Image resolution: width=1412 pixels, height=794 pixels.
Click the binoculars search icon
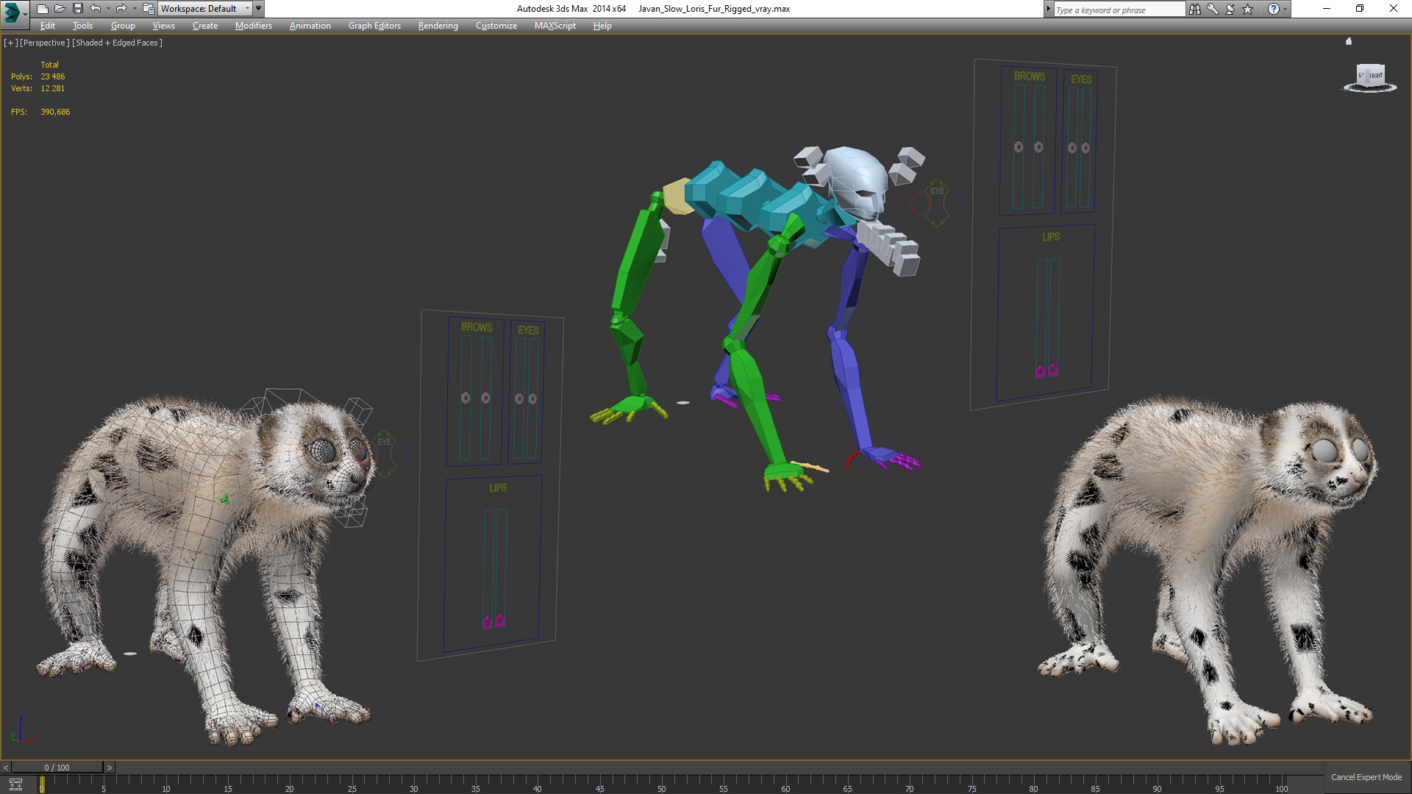click(x=1195, y=9)
